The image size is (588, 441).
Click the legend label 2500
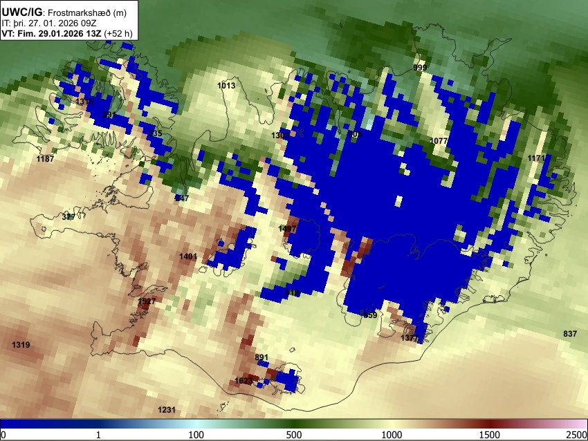(x=577, y=435)
